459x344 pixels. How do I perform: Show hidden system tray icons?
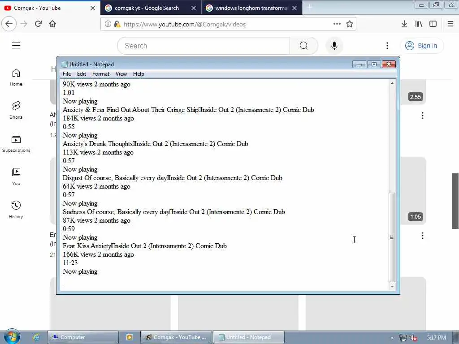[392, 338]
